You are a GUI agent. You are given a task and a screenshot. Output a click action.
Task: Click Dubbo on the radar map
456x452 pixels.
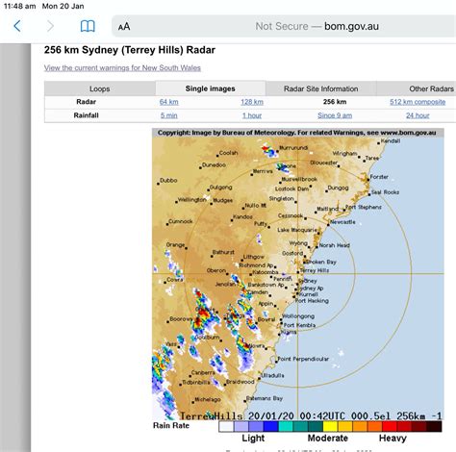coord(168,181)
